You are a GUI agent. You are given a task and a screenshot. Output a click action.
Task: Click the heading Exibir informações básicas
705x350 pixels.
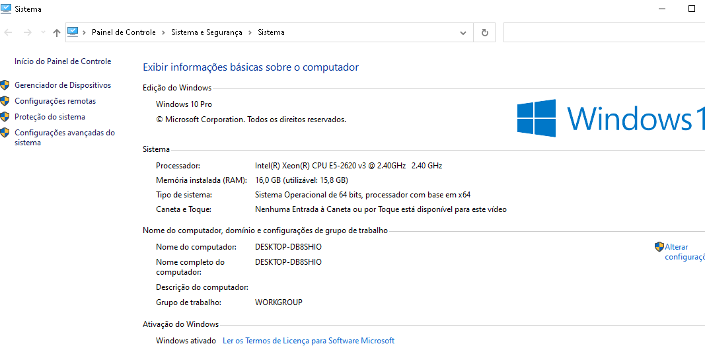tap(250, 67)
